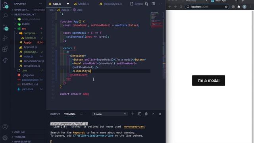Collapse the components folder

tap(29, 33)
